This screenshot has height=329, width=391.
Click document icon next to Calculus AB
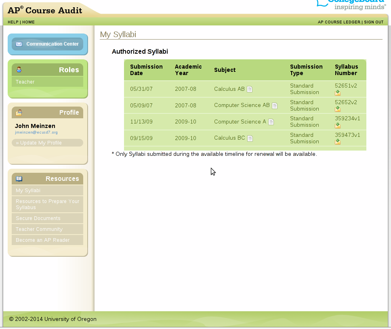click(x=250, y=89)
